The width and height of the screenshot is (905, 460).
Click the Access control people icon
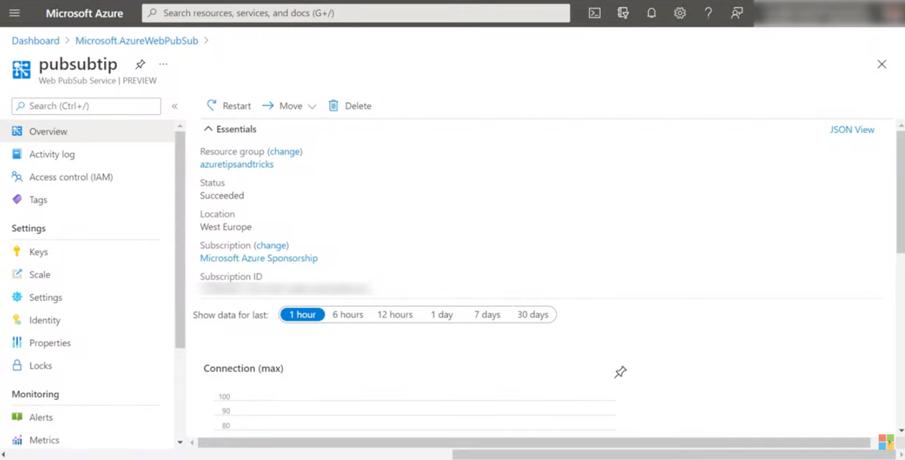click(17, 177)
